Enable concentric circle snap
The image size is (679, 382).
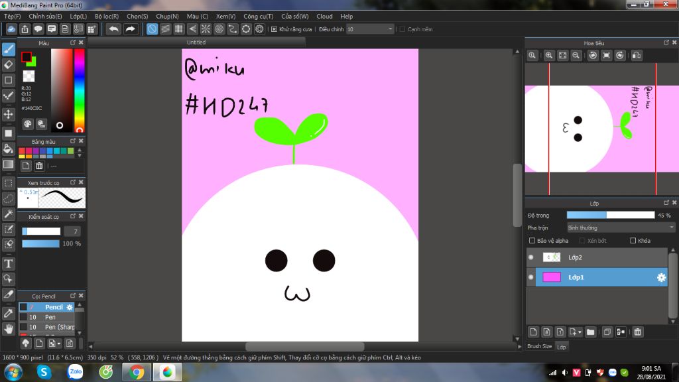(219, 29)
